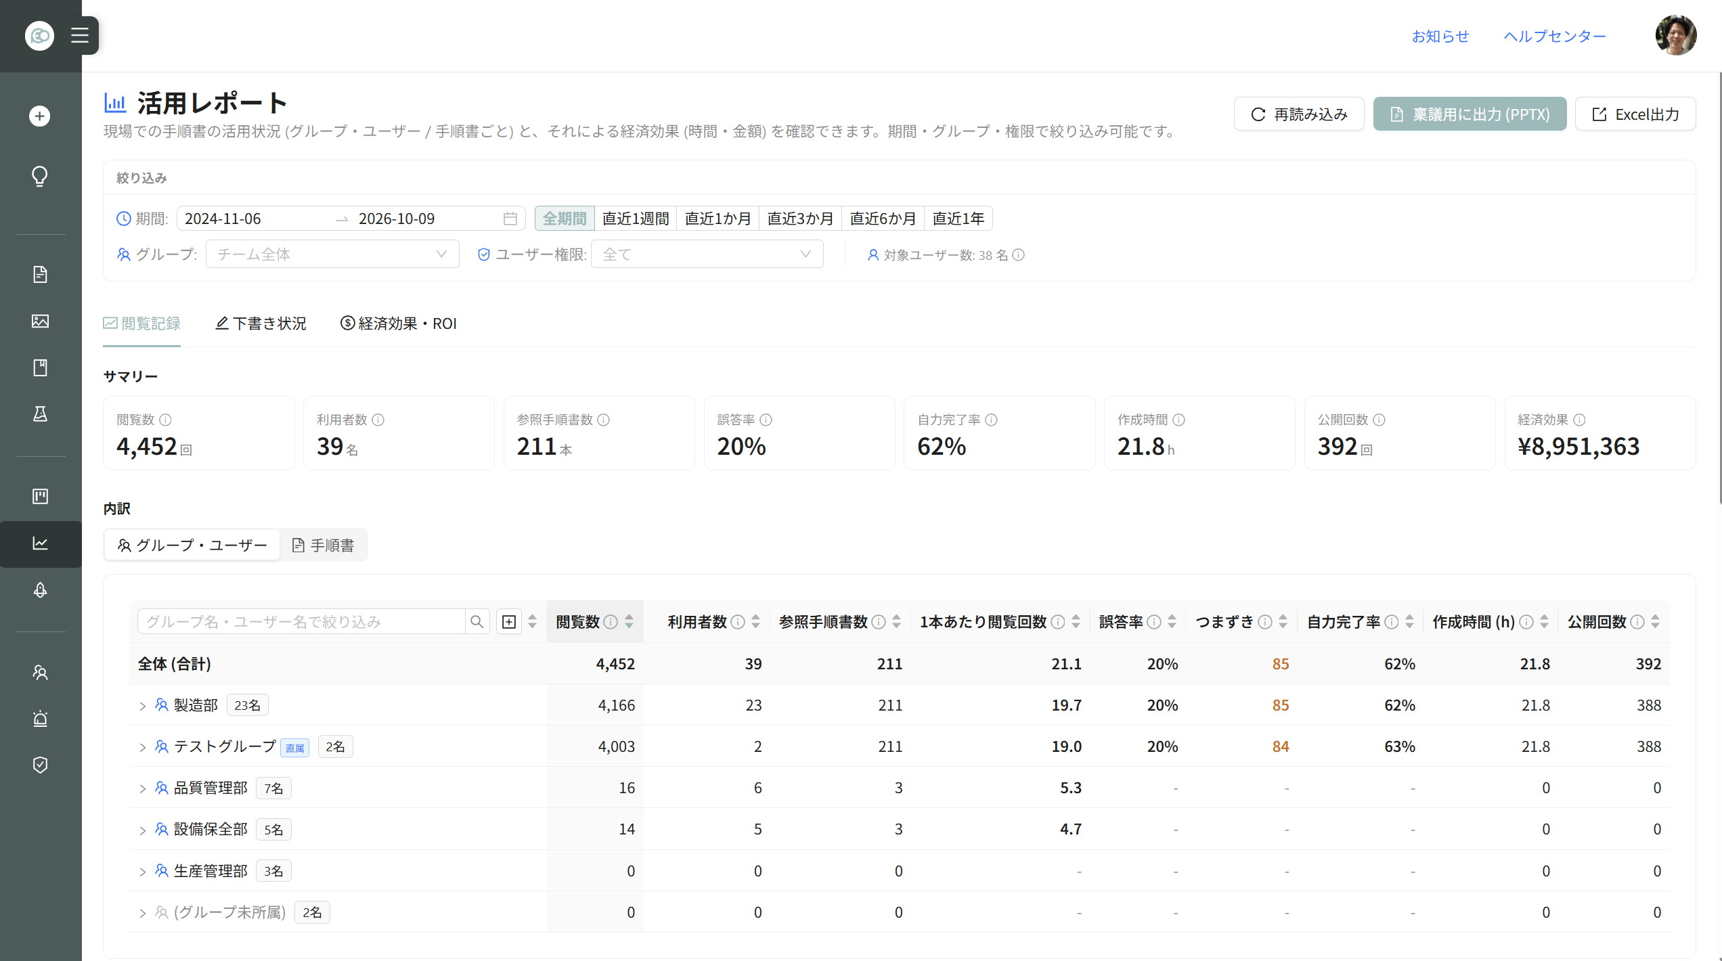Select the 直近3か月 period option

pyautogui.click(x=801, y=219)
